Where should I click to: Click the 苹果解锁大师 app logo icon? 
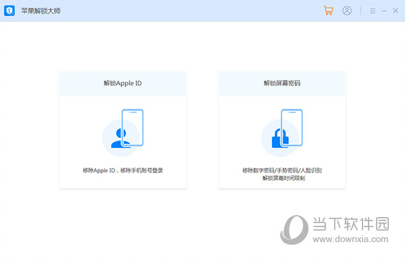tap(9, 11)
